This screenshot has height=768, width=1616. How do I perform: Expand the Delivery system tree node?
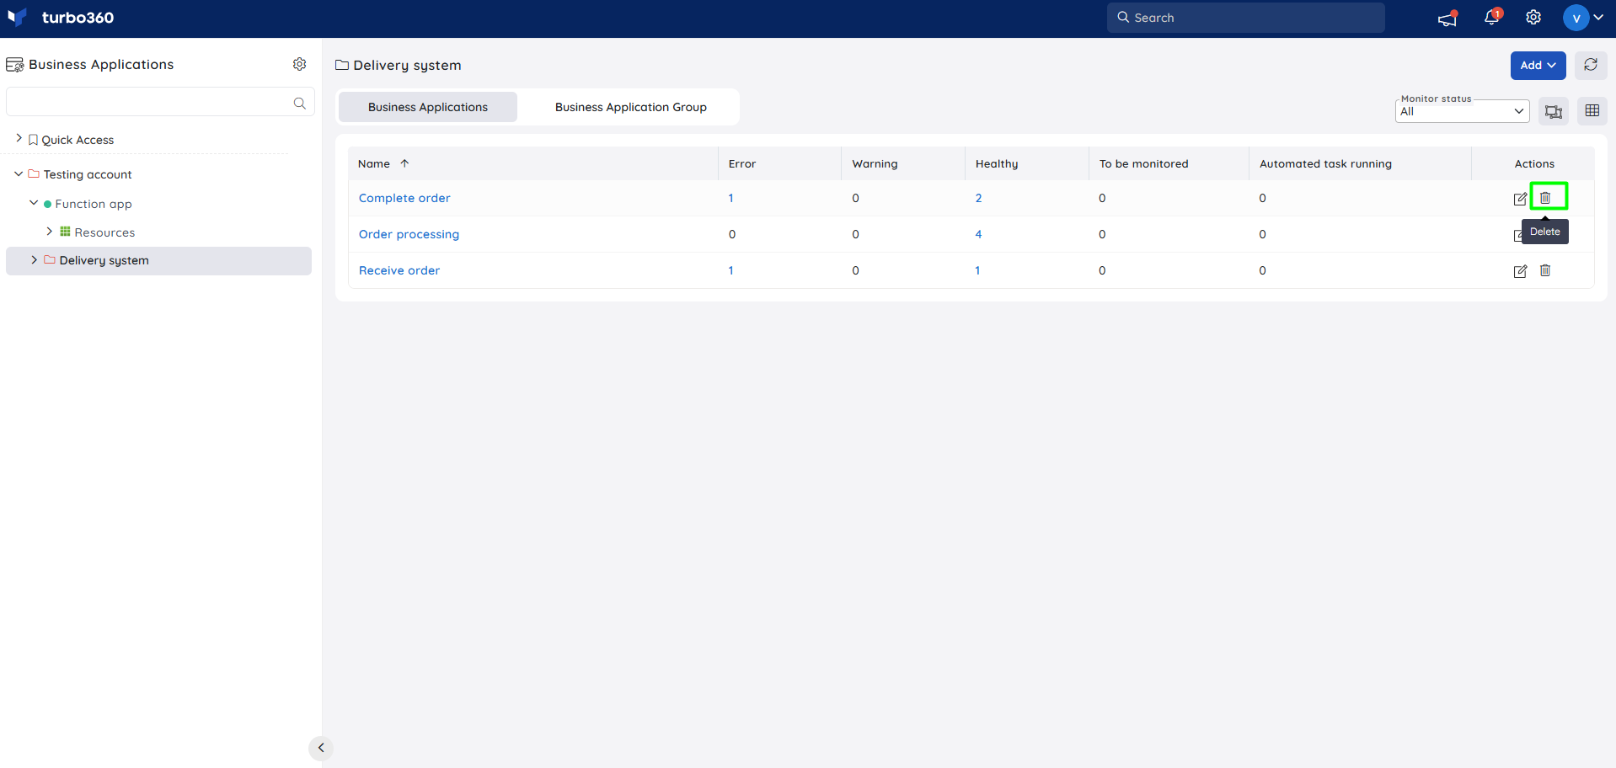34,260
